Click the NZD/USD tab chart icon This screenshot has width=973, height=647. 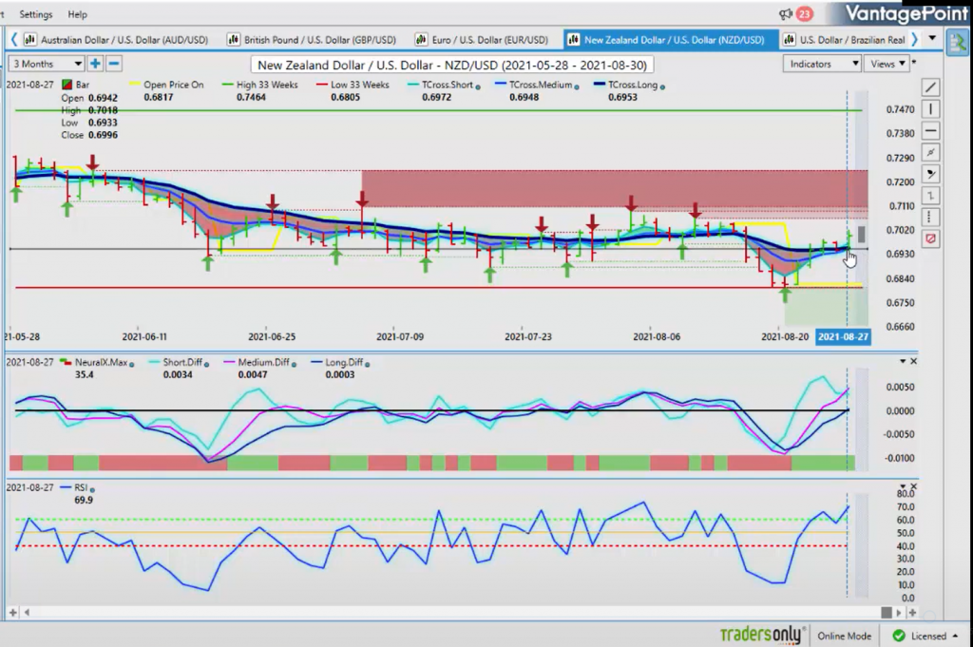[573, 40]
